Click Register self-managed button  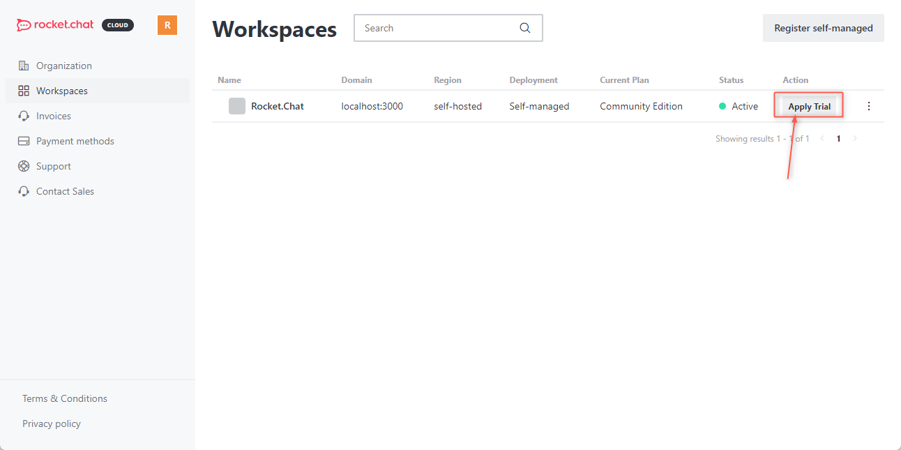click(x=824, y=28)
